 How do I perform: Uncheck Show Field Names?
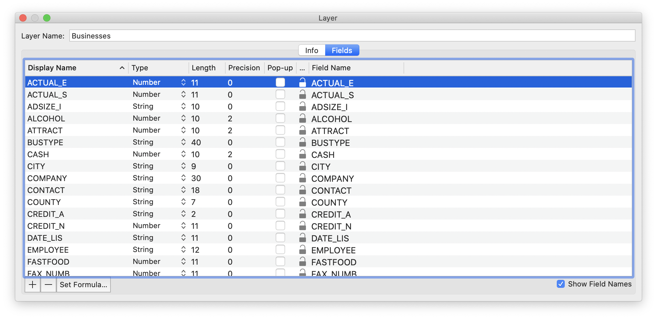[x=561, y=284]
